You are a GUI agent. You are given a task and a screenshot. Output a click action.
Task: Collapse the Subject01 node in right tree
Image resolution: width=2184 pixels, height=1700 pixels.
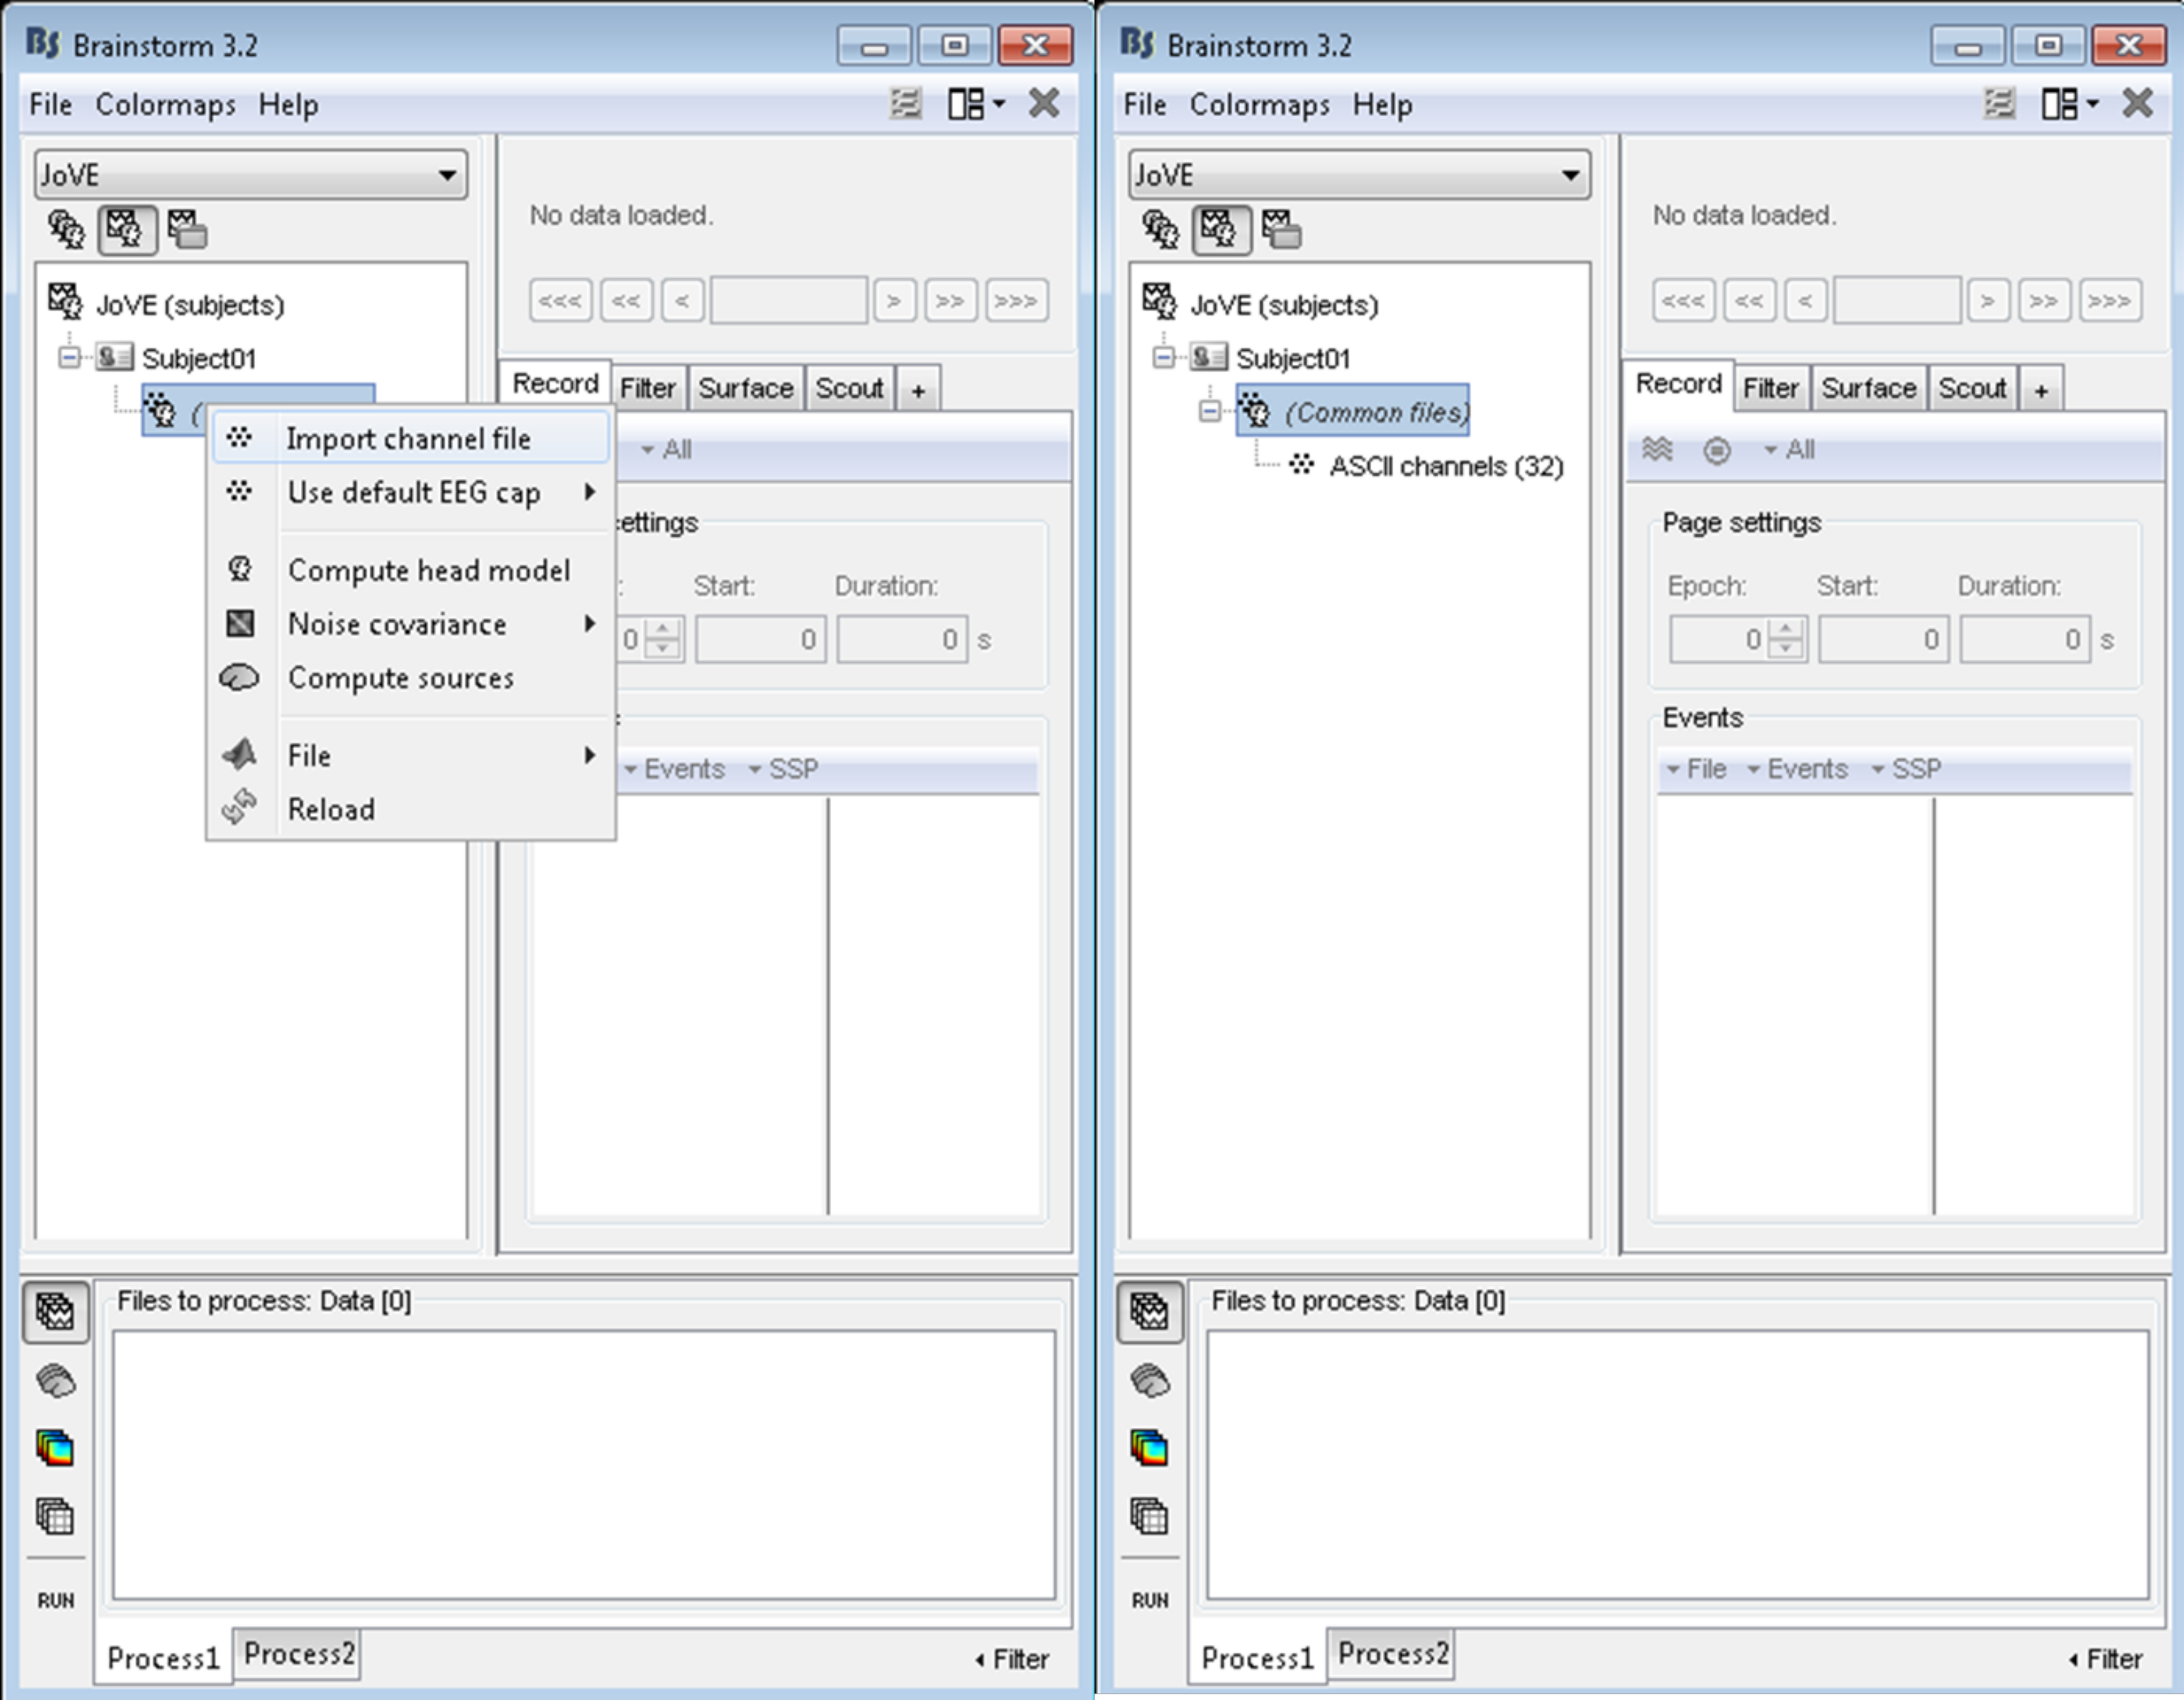1163,357
